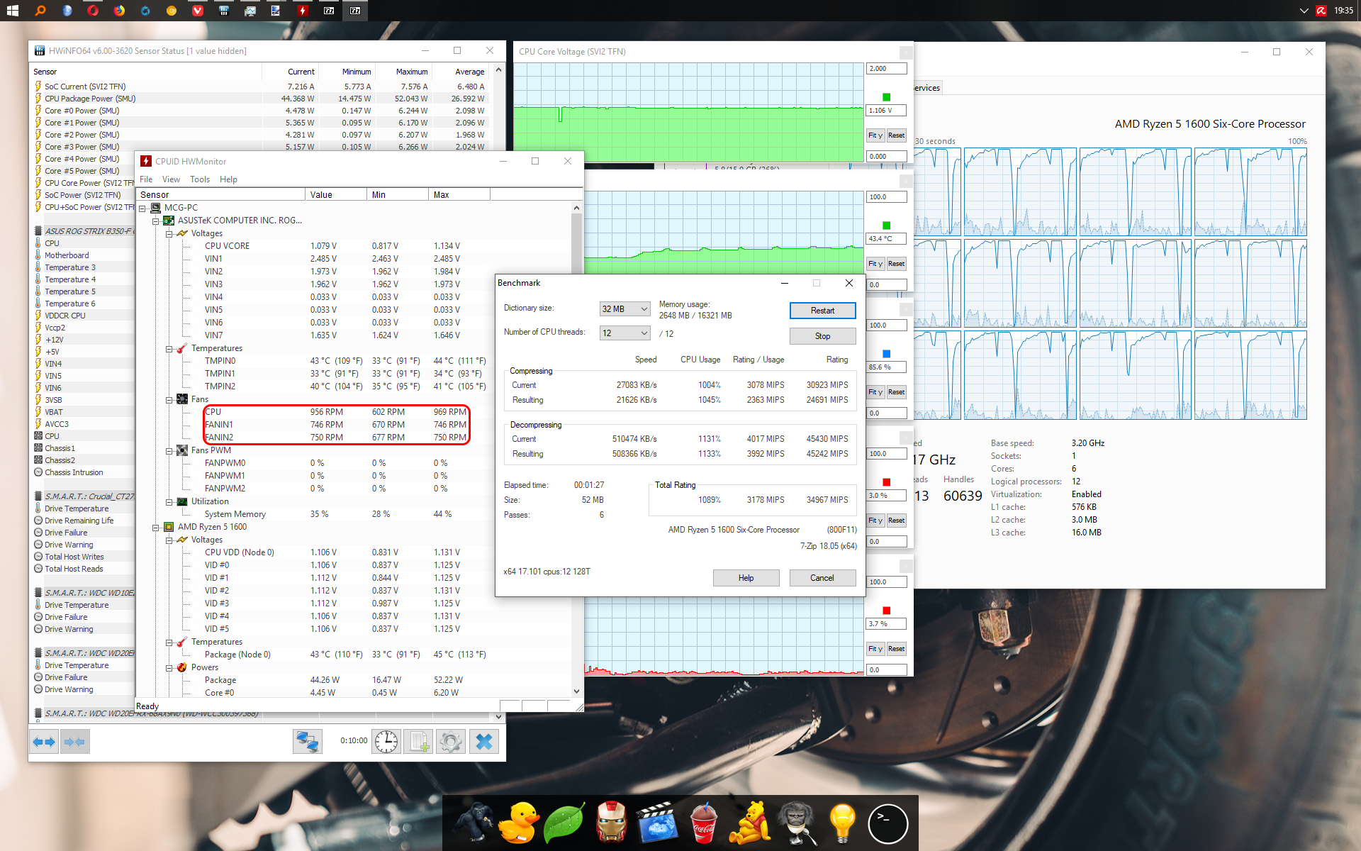Click the clapperboard dock icon
This screenshot has width=1361, height=851.
click(x=657, y=823)
